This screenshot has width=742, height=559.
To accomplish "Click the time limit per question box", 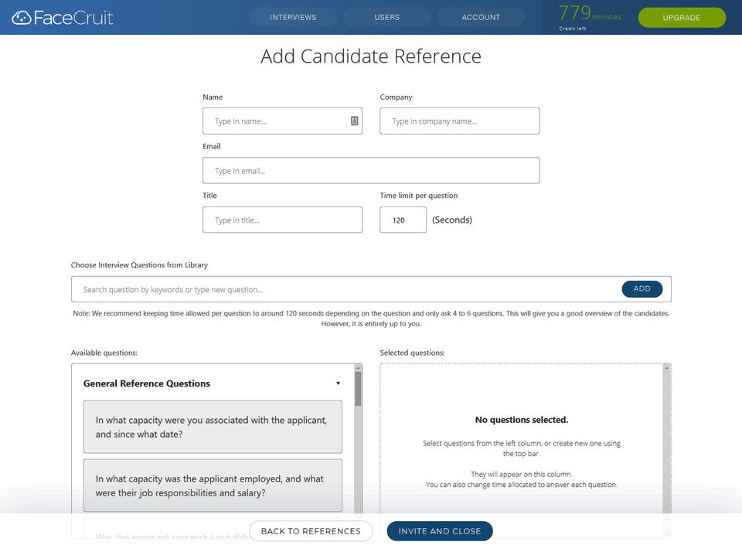I will (x=403, y=220).
